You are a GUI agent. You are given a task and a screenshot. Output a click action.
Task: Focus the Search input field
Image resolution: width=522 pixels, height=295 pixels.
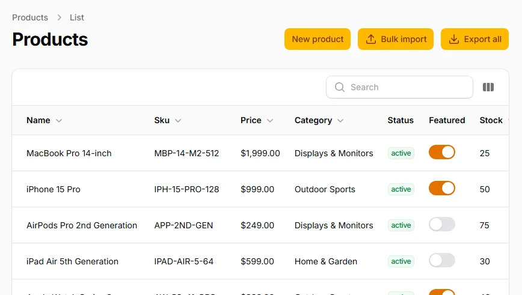pos(399,87)
